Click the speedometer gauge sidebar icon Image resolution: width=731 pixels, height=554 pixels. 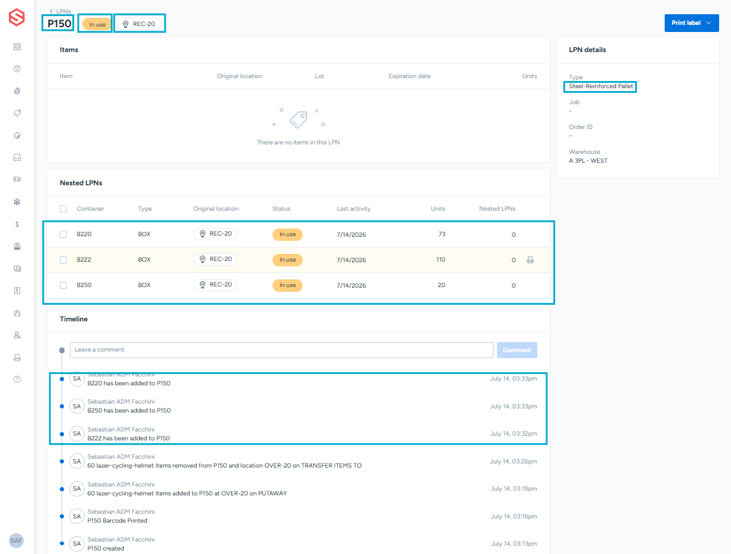pyautogui.click(x=17, y=69)
